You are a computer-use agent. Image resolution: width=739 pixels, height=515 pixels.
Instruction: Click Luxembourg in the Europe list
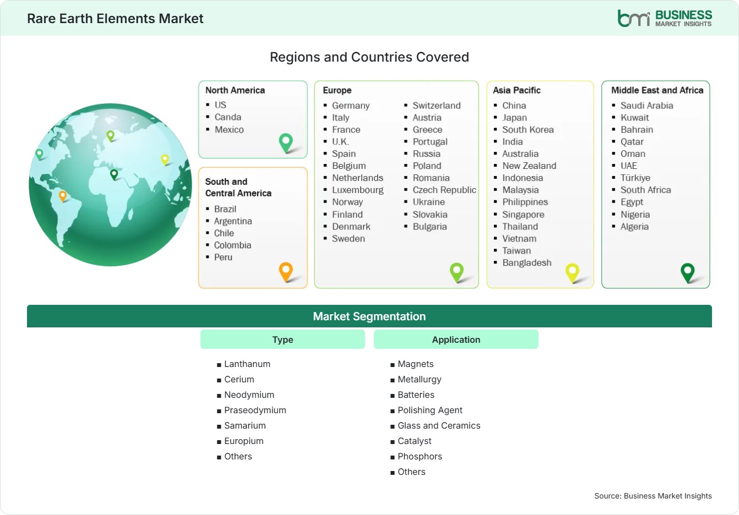[x=358, y=190]
